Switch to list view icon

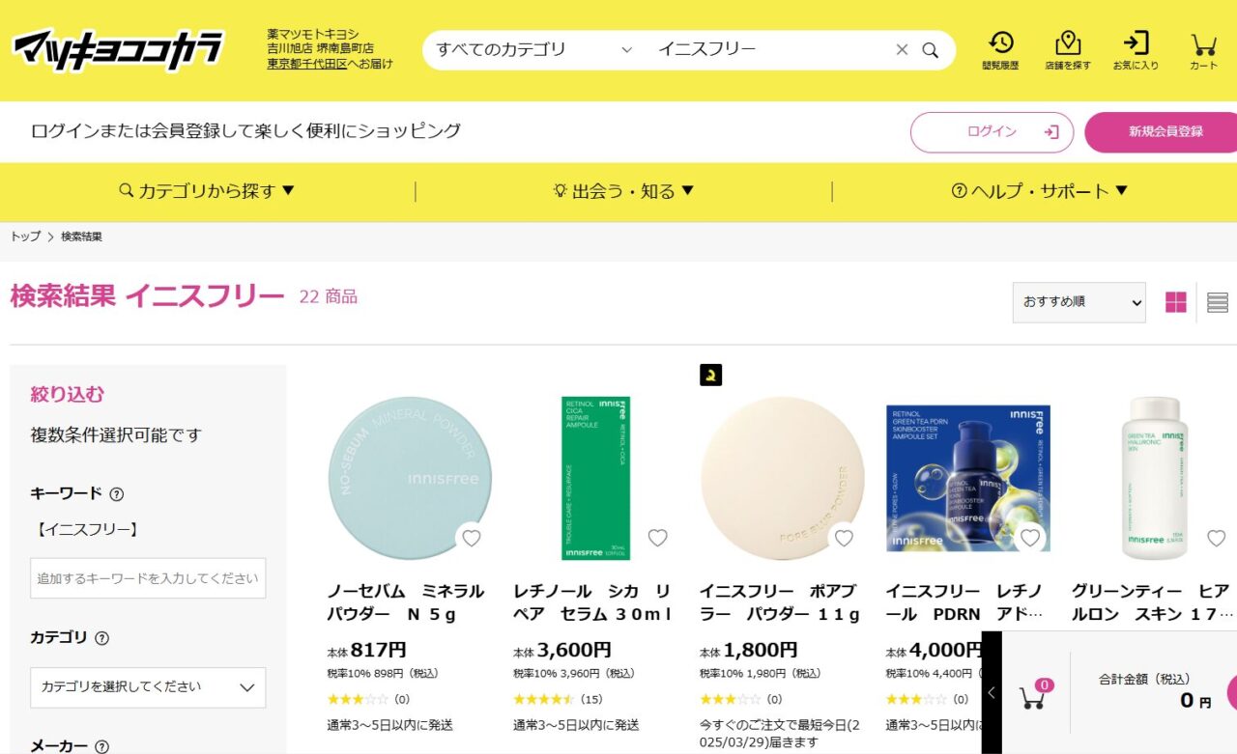click(x=1218, y=302)
